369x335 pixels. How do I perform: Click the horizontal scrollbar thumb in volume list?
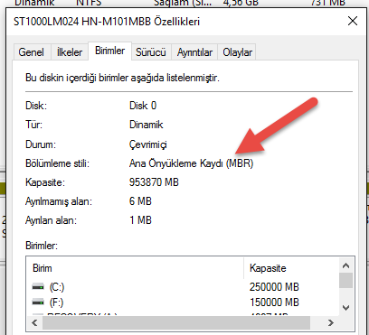(176, 322)
